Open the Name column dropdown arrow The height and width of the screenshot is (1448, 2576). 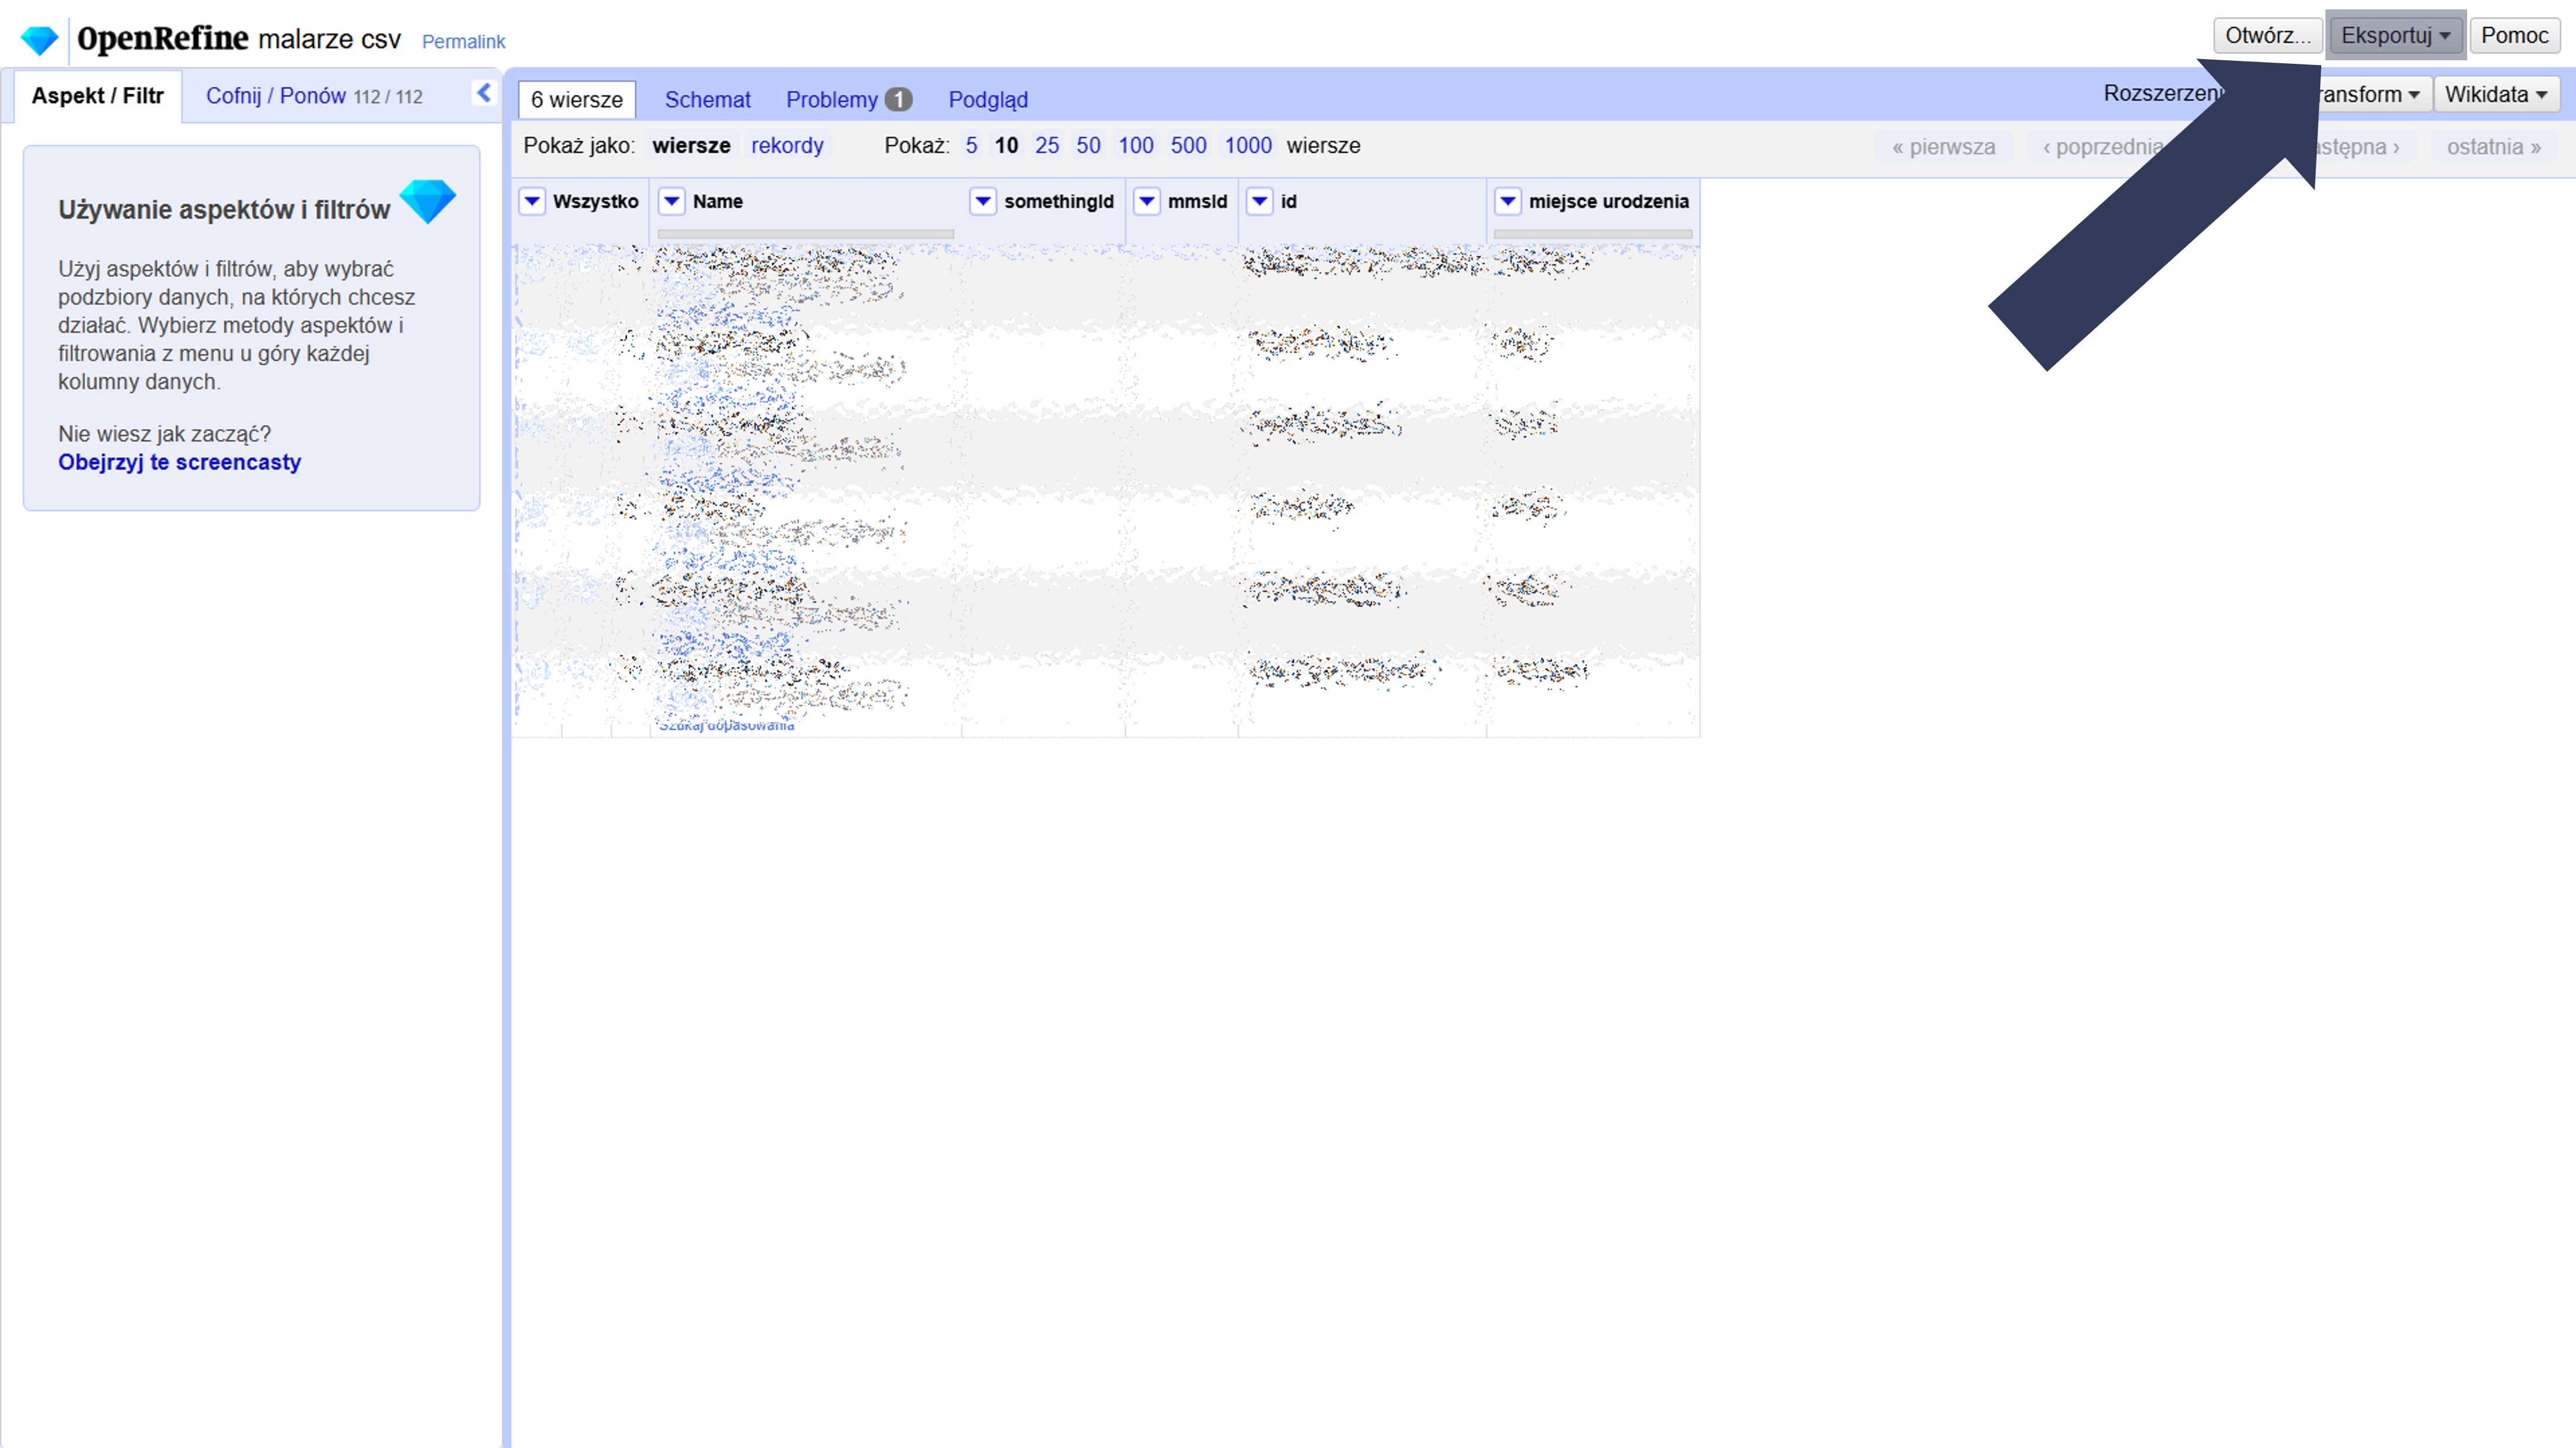672,201
